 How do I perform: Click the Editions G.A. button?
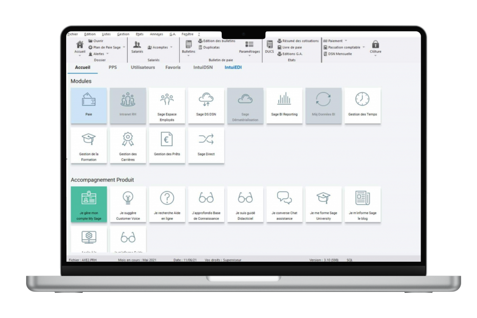[x=290, y=54]
